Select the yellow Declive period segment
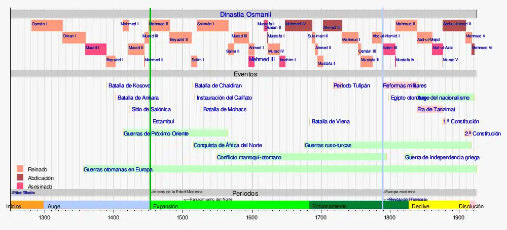 click(x=431, y=206)
